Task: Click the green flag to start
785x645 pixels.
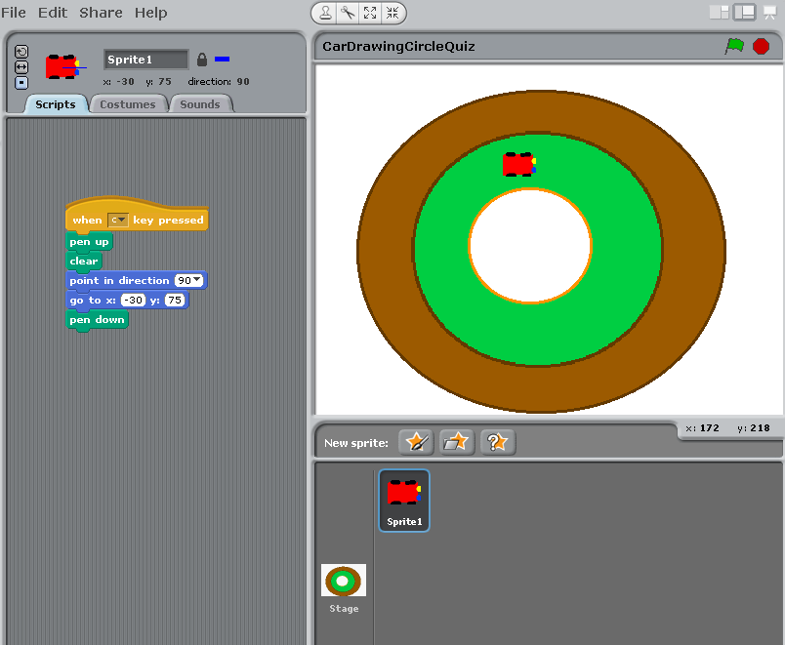Action: [x=734, y=46]
